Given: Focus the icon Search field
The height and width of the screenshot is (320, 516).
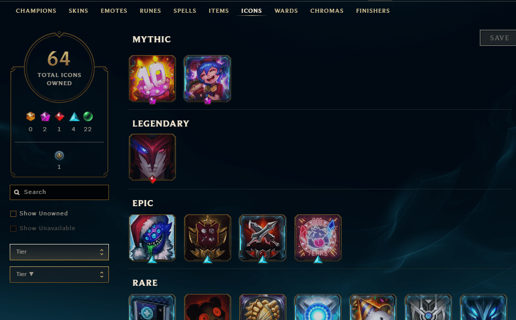Looking at the screenshot, I should [59, 192].
